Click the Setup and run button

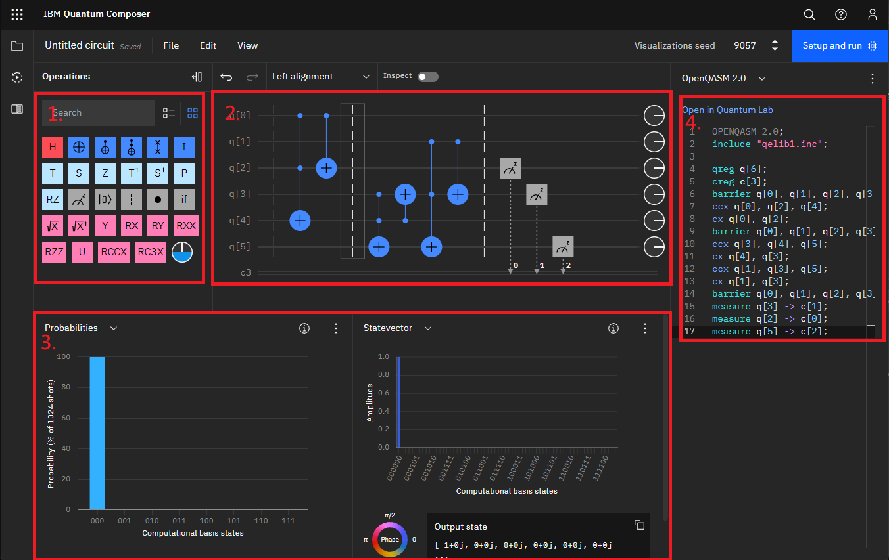(840, 46)
